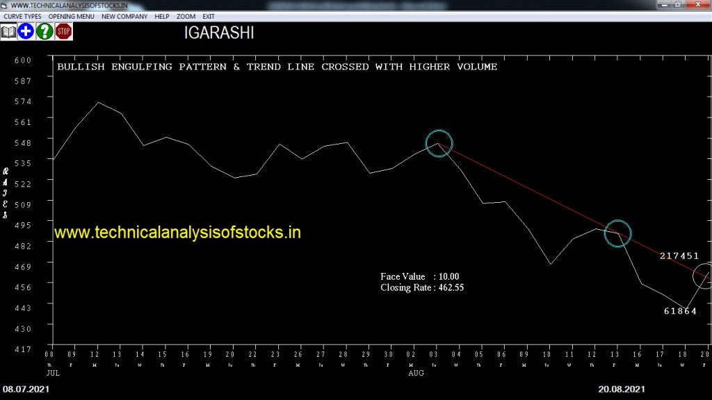
Task: Open help via green question mark icon
Action: coord(44,31)
